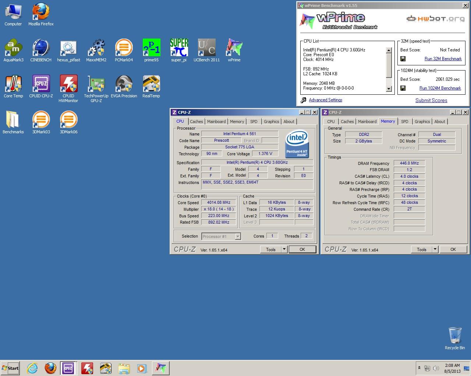This screenshot has height=376, width=471.
Task: Click the Run 1024M Benchmark link
Action: tap(440, 88)
